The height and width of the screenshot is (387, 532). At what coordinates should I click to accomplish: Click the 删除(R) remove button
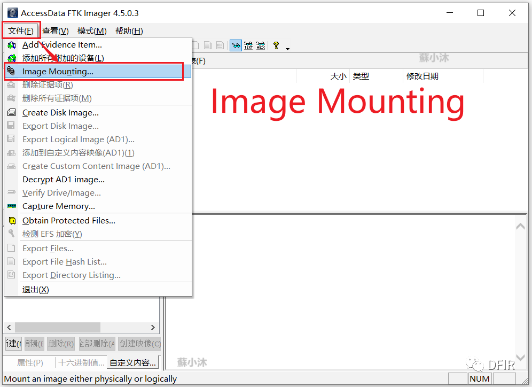click(61, 344)
